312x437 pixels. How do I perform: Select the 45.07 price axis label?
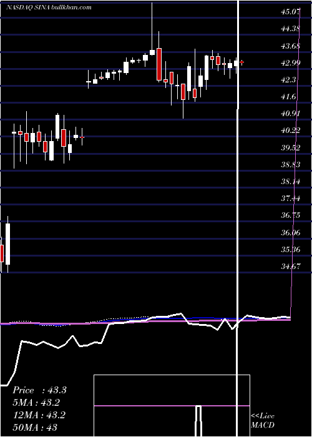(x=291, y=12)
